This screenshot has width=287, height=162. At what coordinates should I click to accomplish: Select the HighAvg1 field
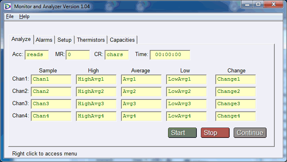tap(96, 79)
